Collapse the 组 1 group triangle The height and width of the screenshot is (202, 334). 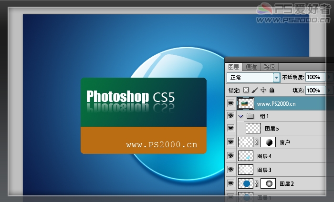(240, 116)
